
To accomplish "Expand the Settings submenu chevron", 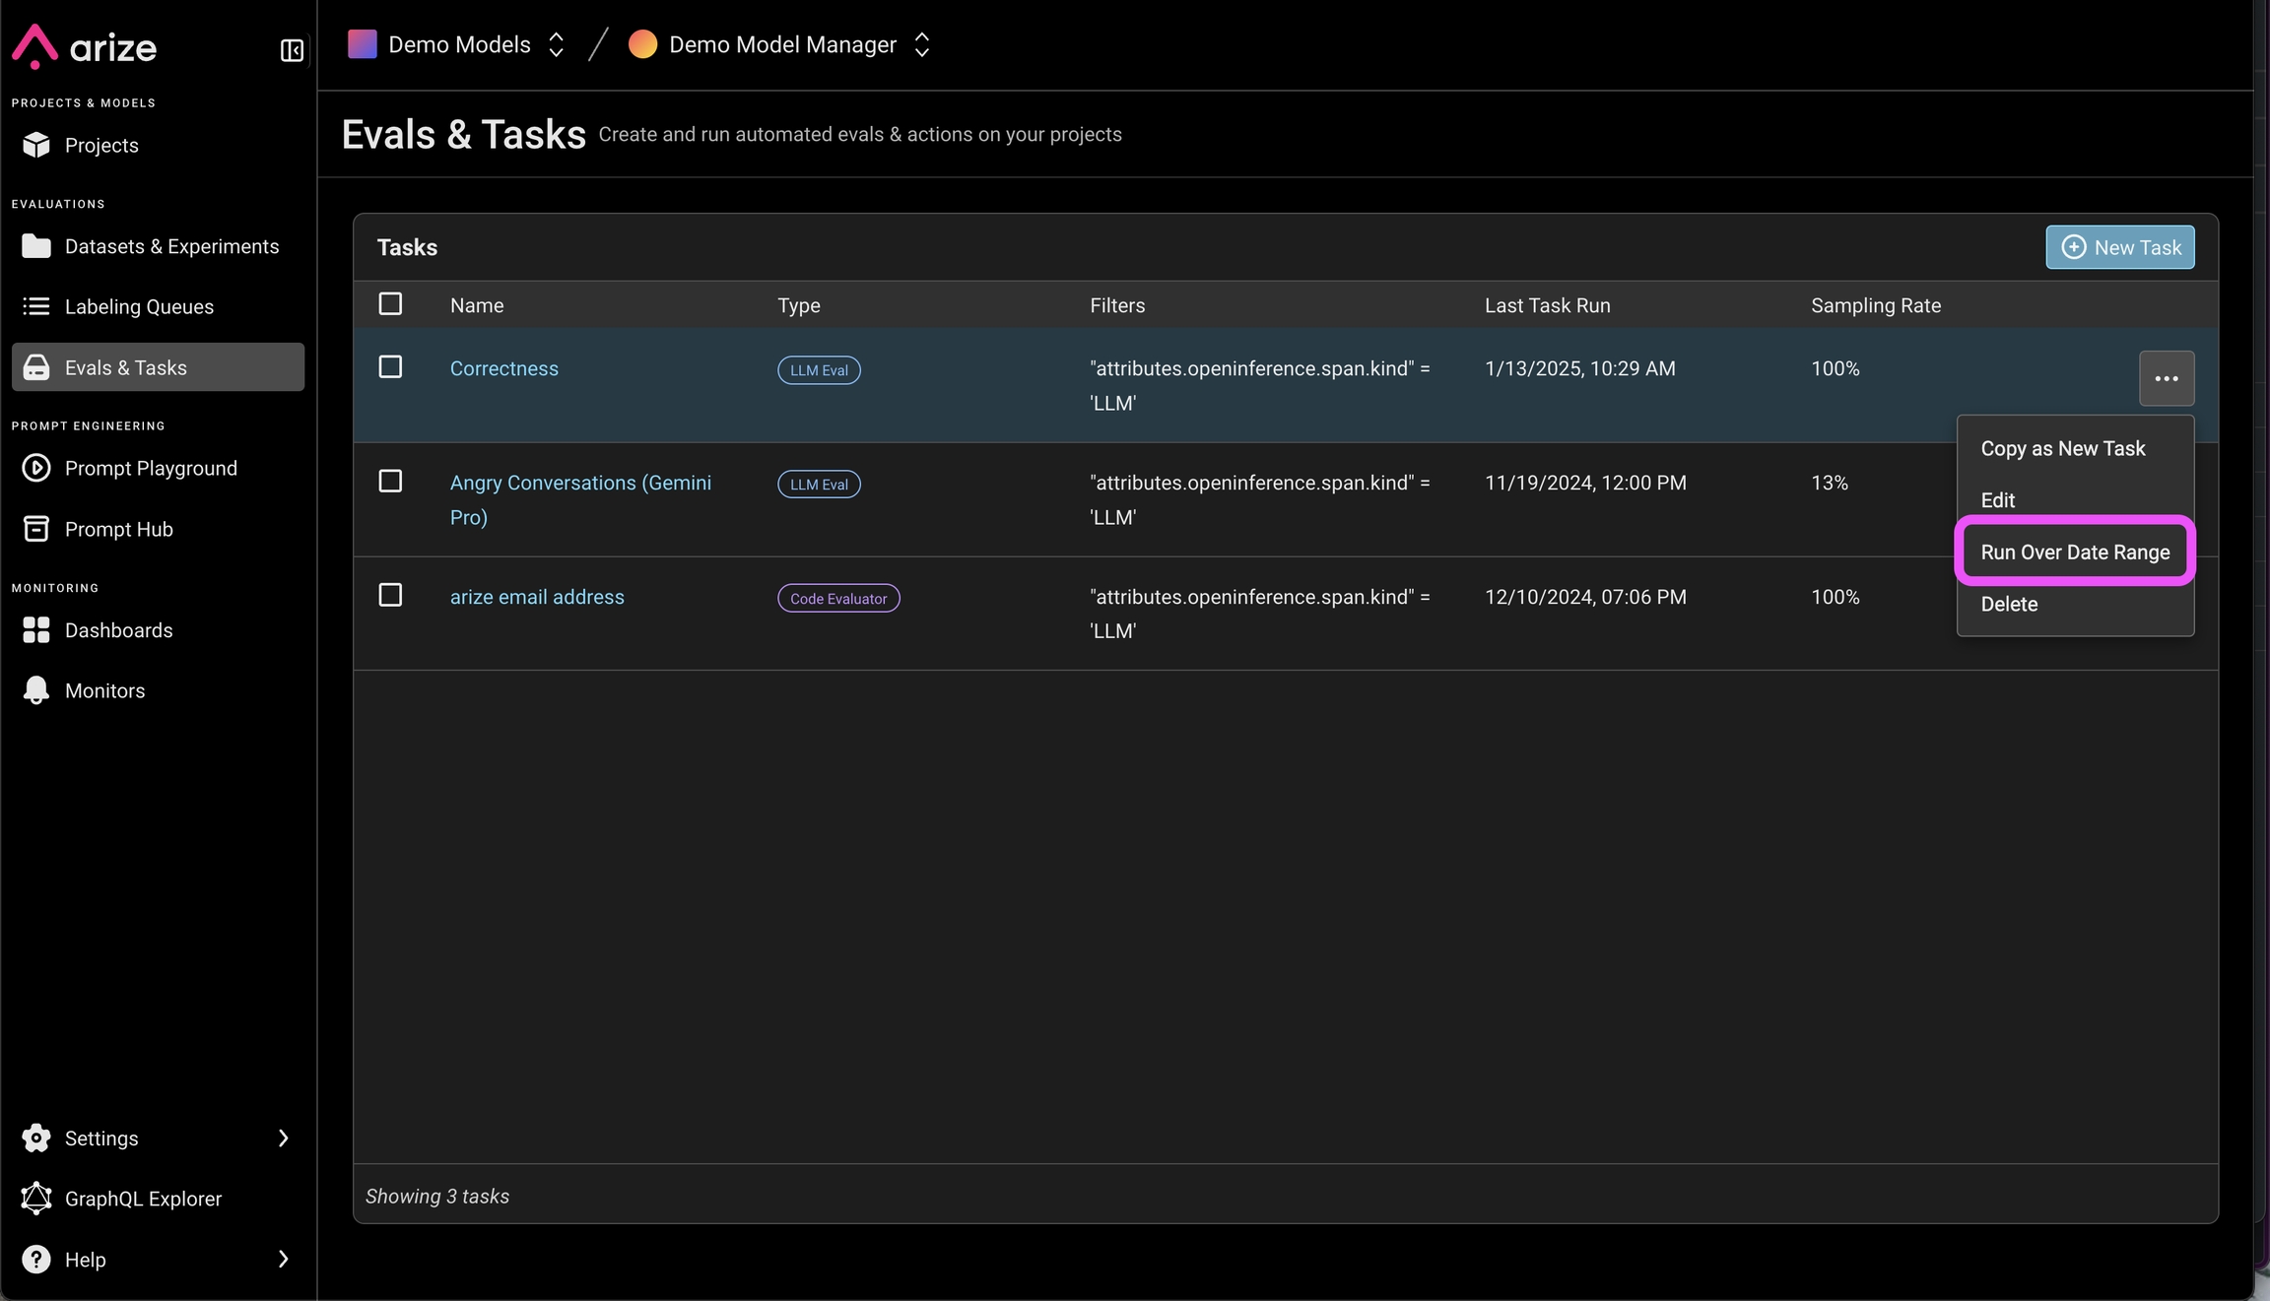I will 283,1138.
